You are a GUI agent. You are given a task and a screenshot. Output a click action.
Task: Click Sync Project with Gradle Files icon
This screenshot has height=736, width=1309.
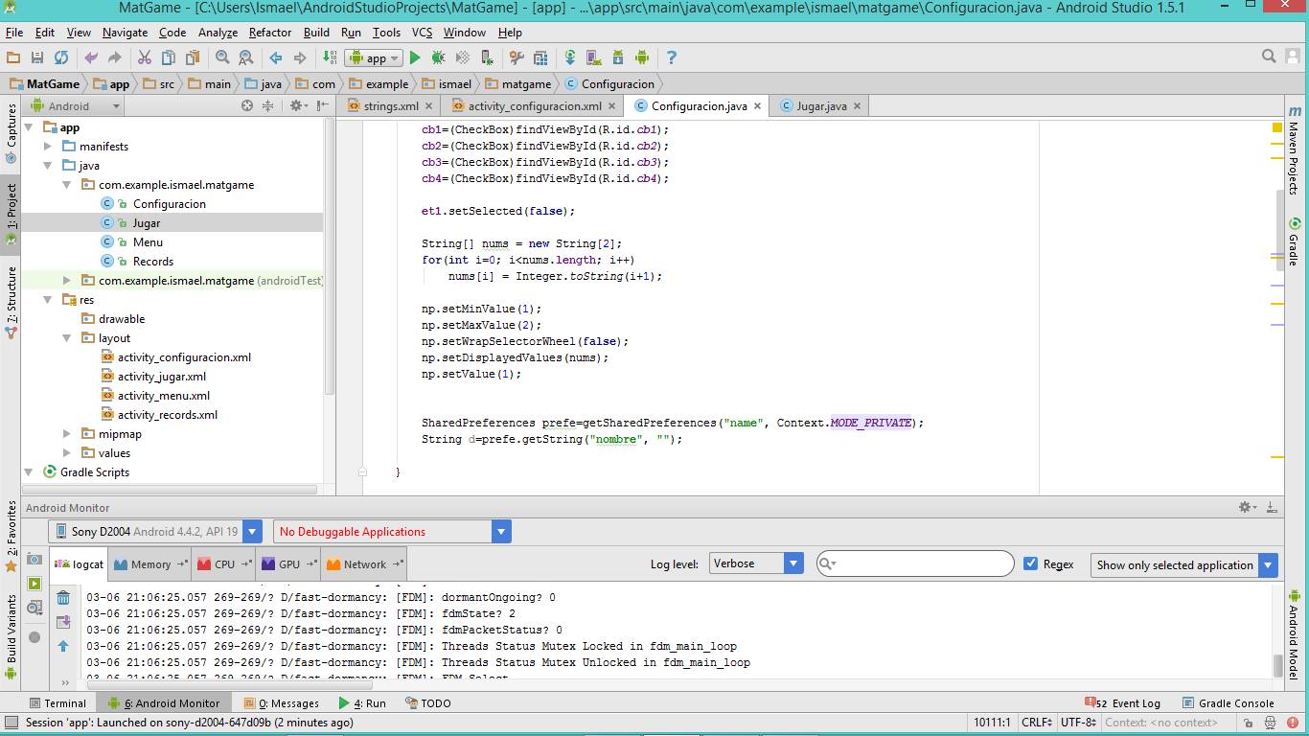coord(570,57)
